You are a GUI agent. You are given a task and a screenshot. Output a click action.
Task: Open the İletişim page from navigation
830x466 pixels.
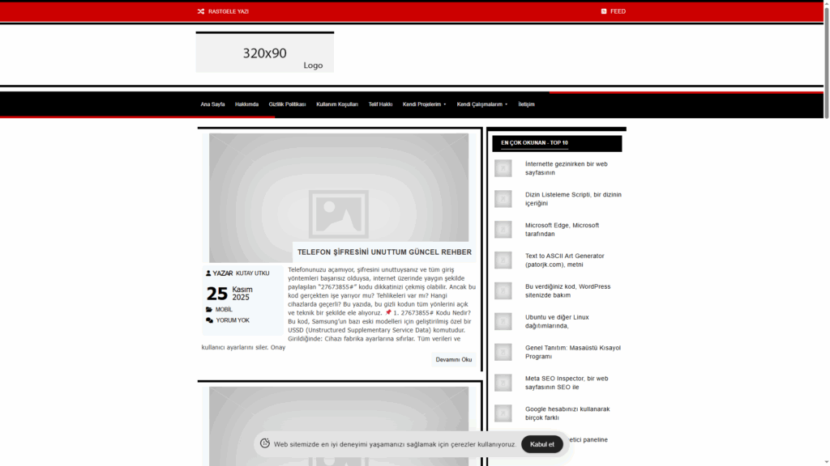point(526,104)
